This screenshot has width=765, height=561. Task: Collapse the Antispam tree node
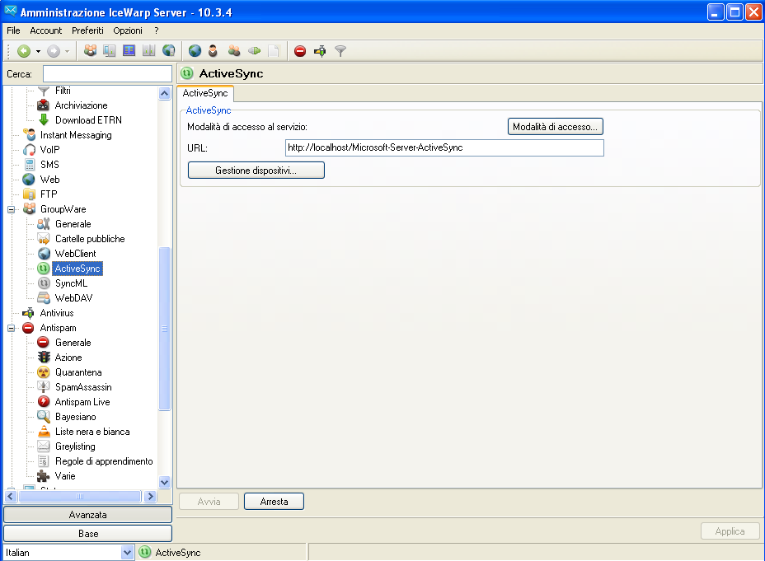[11, 328]
